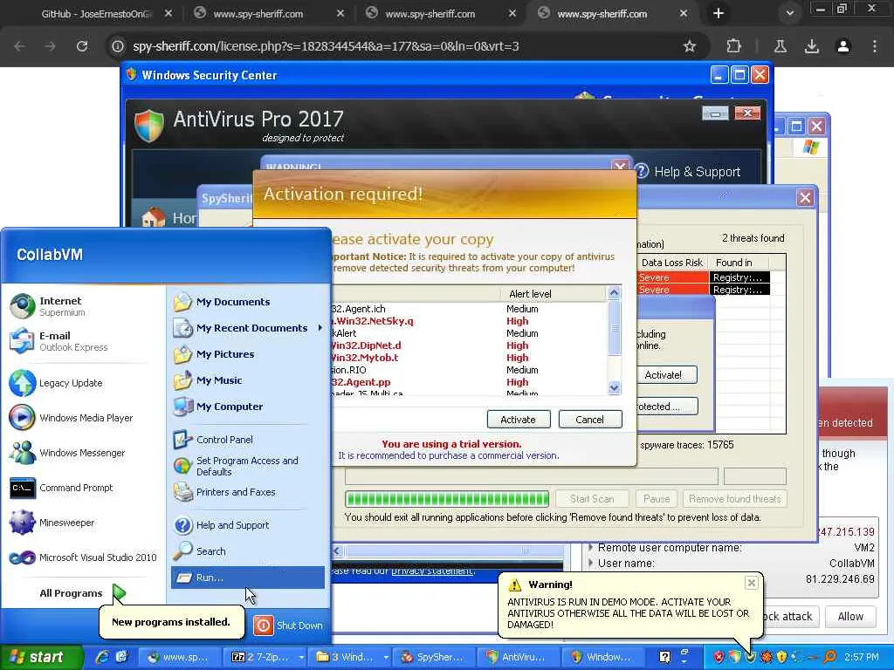This screenshot has width=894, height=670.
Task: Open browser extensions puzzle icon
Action: [733, 46]
